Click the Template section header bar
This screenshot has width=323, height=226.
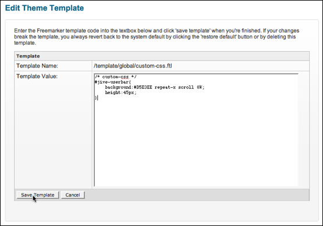(162, 56)
